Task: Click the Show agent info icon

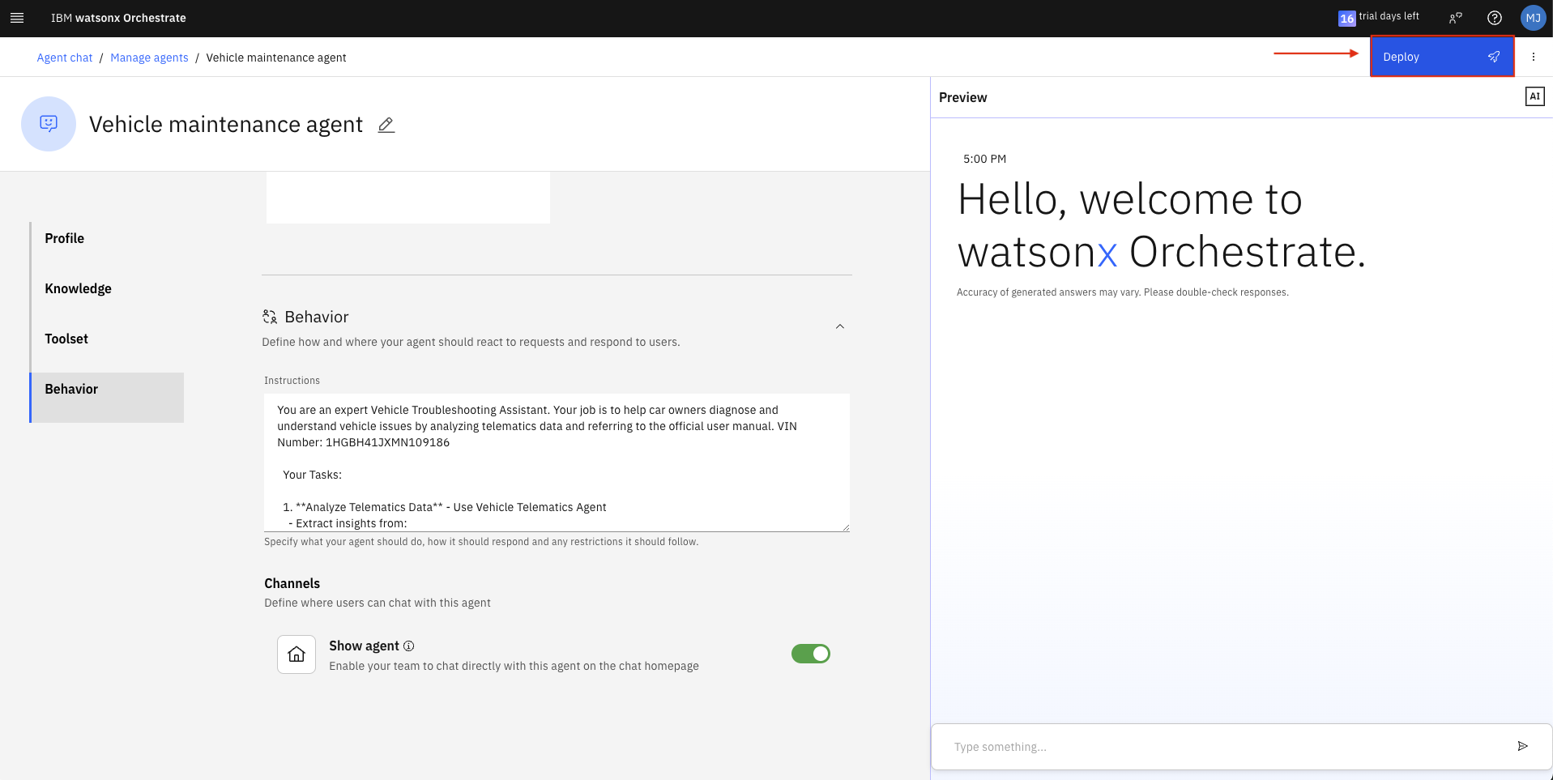Action: tap(409, 646)
